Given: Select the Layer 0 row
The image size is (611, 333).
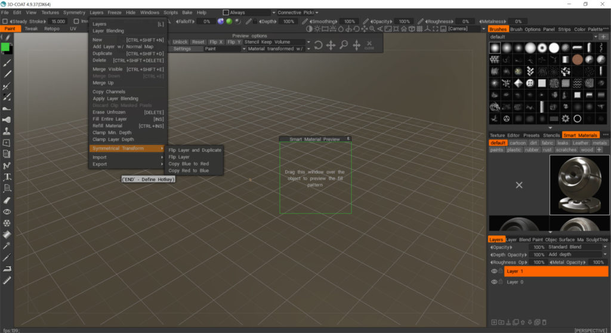Looking at the screenshot, I should point(556,282).
